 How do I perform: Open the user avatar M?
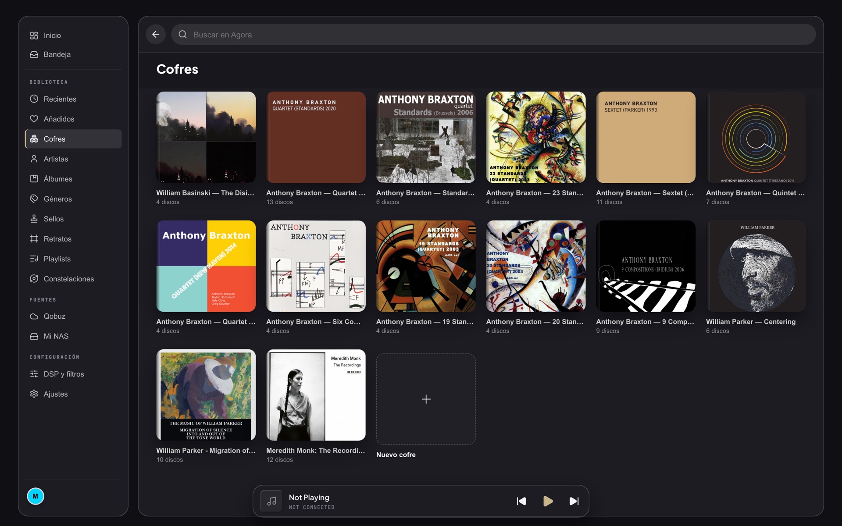click(x=36, y=496)
